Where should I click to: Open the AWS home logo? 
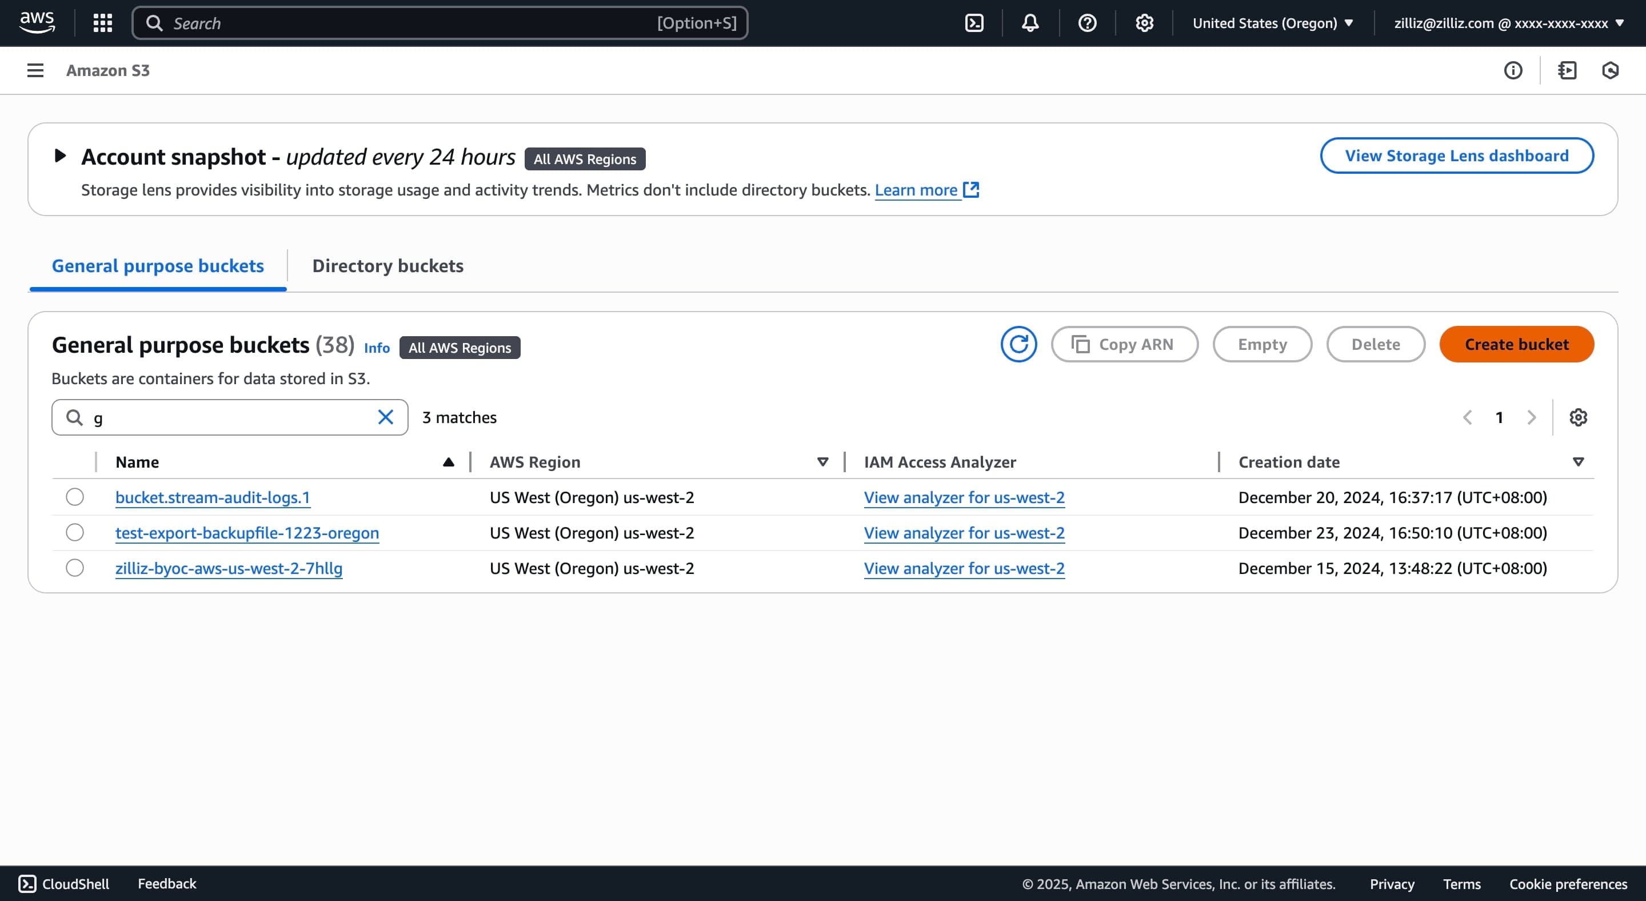coord(37,23)
